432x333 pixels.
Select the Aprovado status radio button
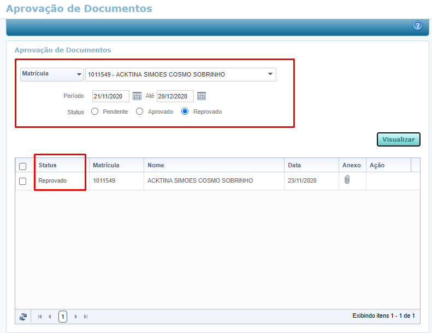tap(140, 112)
